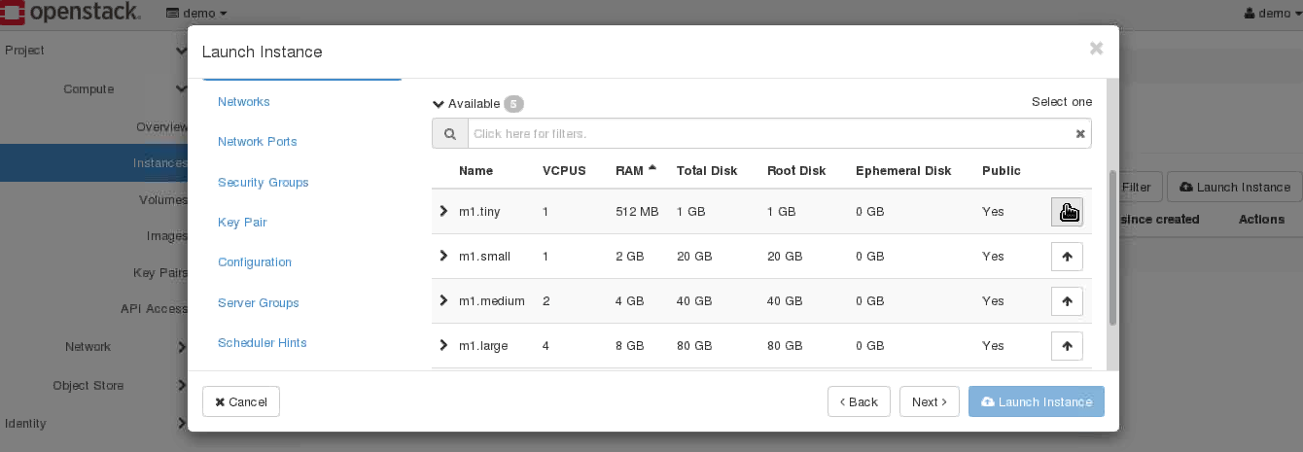This screenshot has height=452, width=1303.
Task: Expand the Object Store sidebar section
Action: tap(181, 386)
